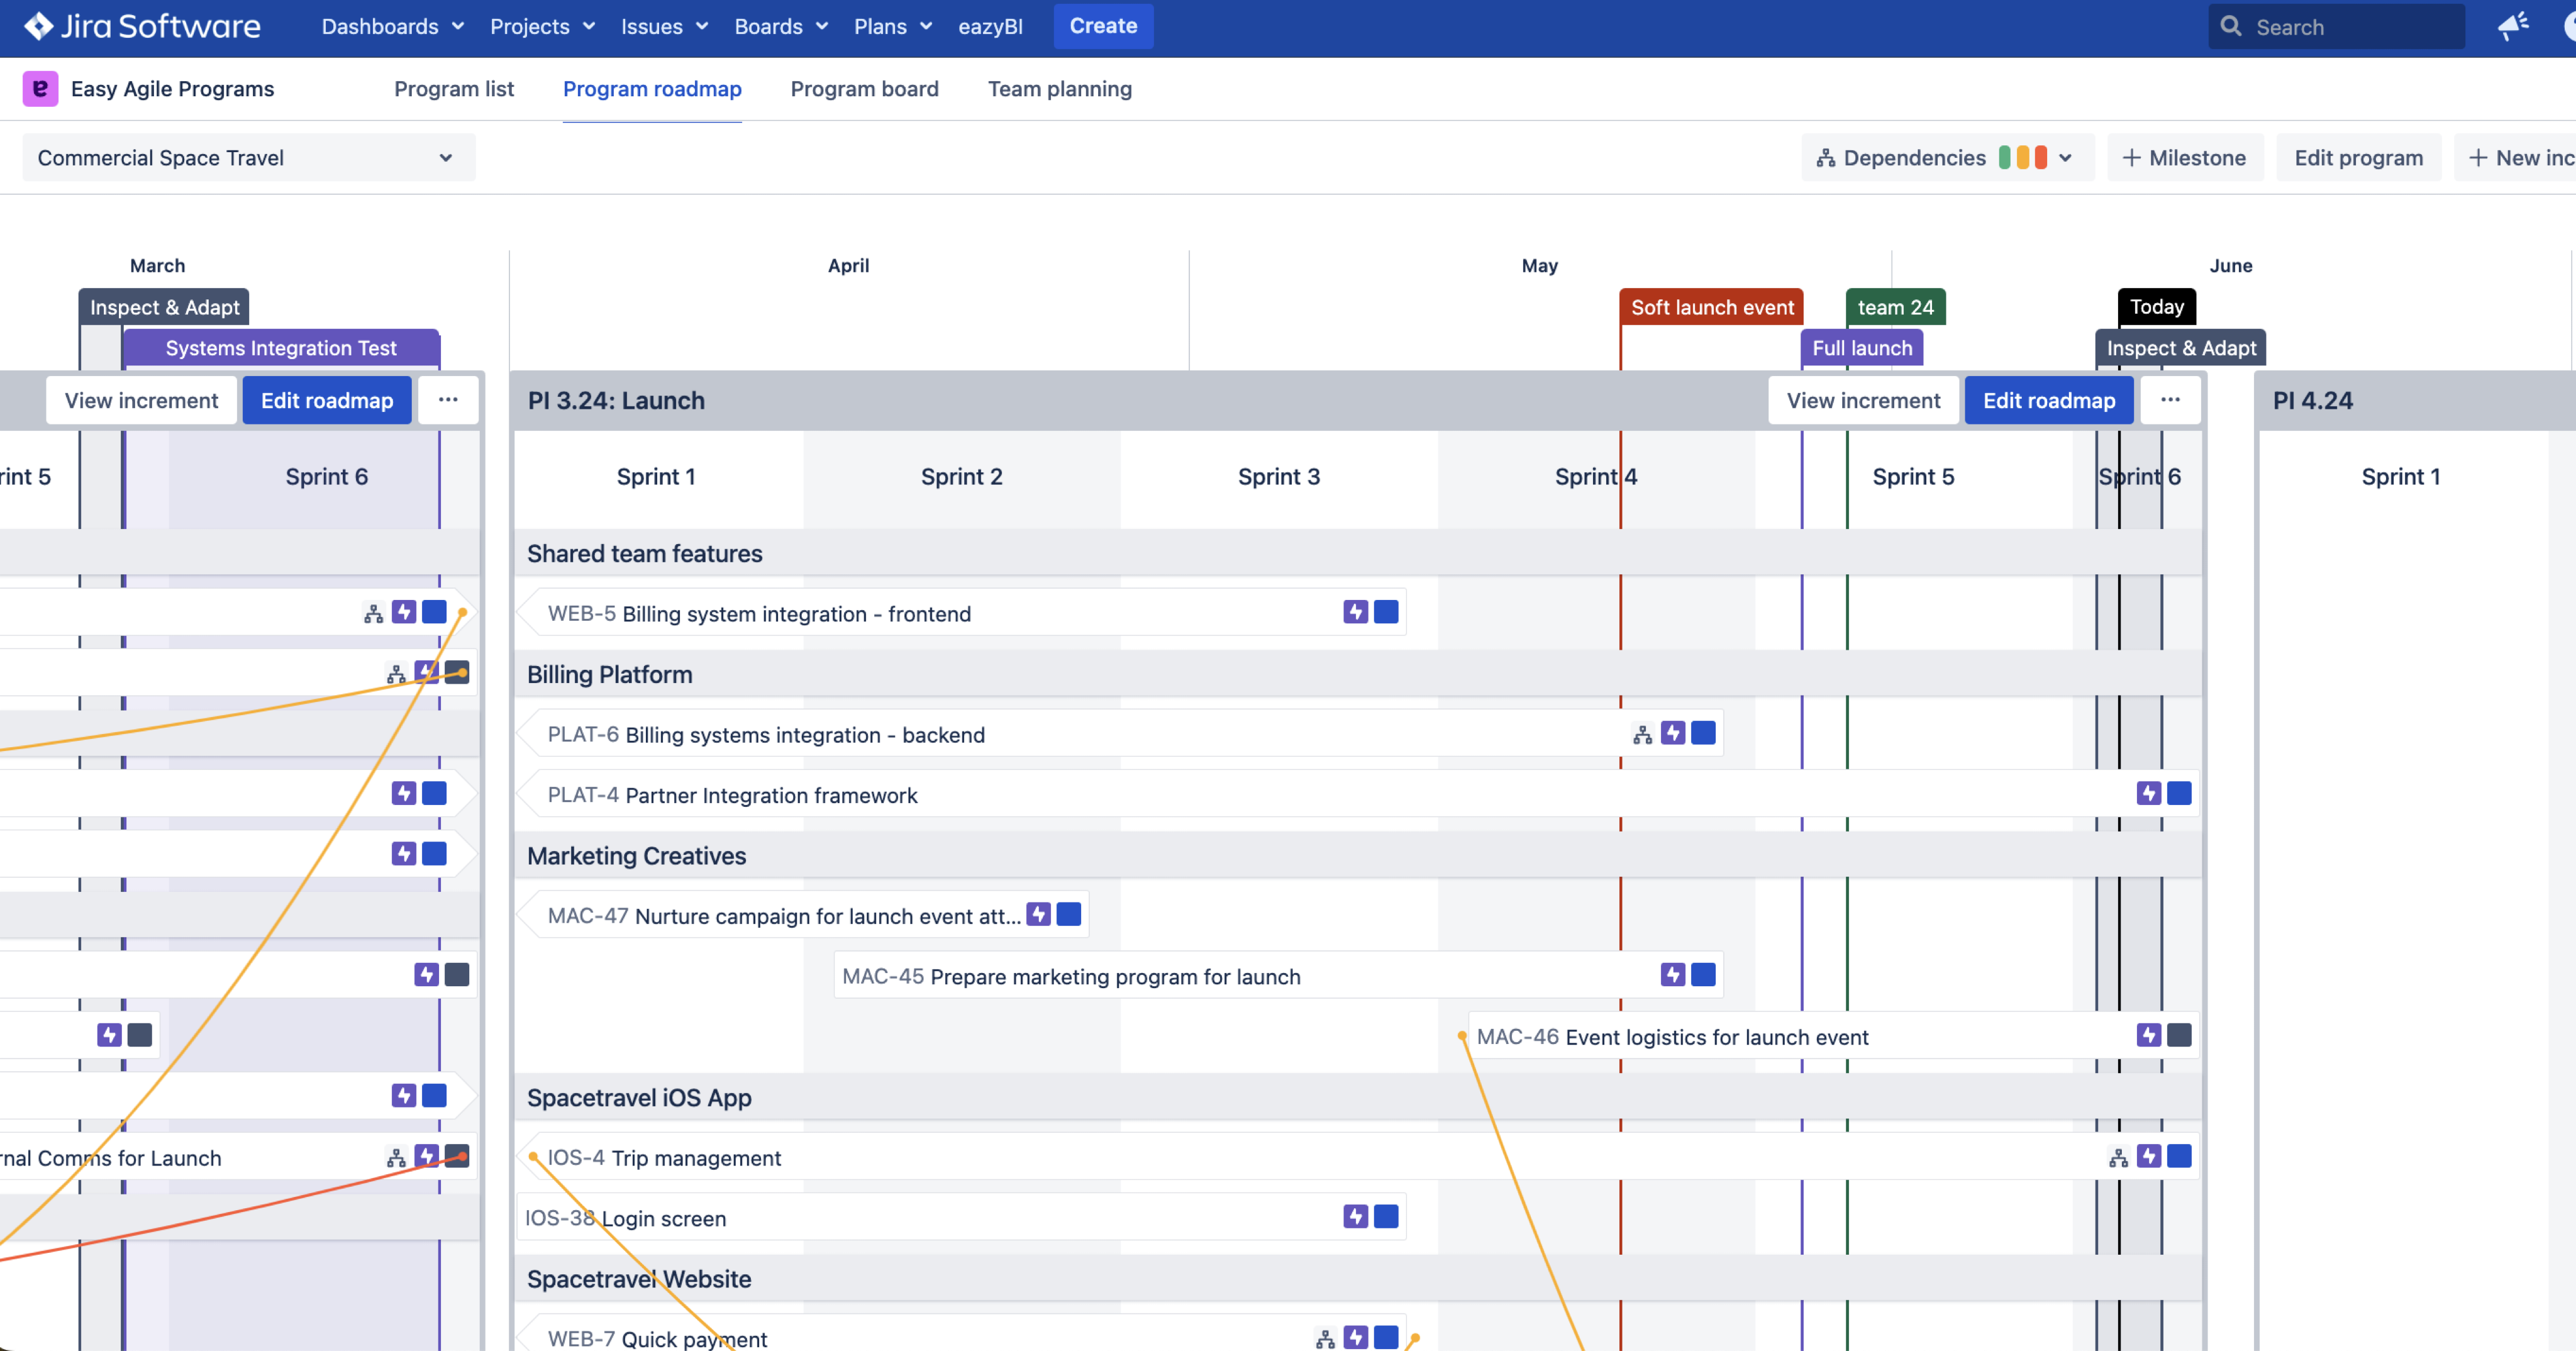2576x1351 pixels.
Task: Expand the Issues menu
Action: pos(665,26)
